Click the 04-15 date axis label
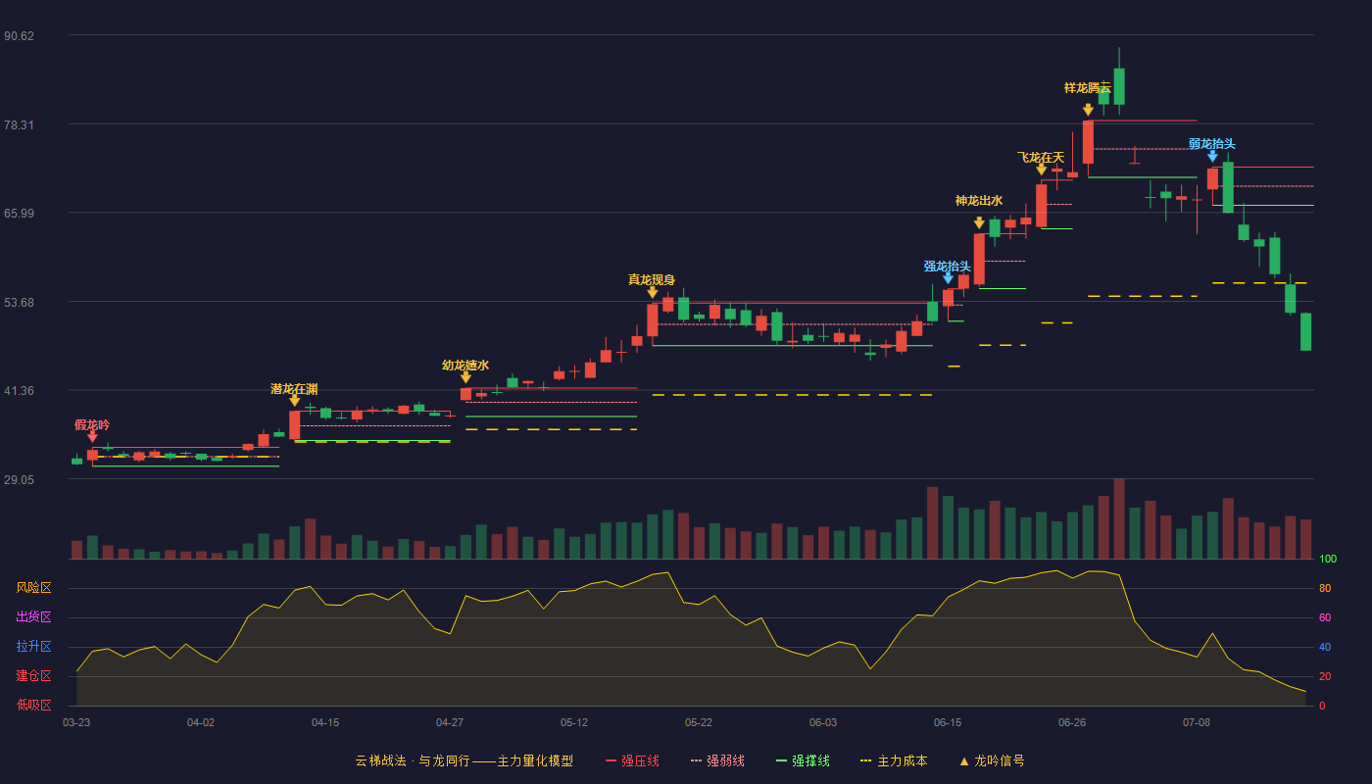This screenshot has height=784, width=1372. pos(325,722)
